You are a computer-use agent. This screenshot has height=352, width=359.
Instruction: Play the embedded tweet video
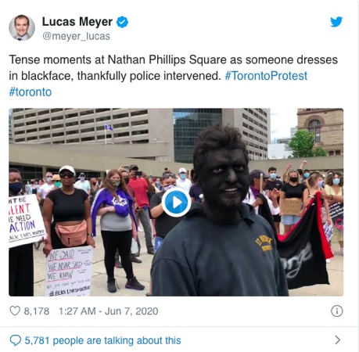[176, 202]
